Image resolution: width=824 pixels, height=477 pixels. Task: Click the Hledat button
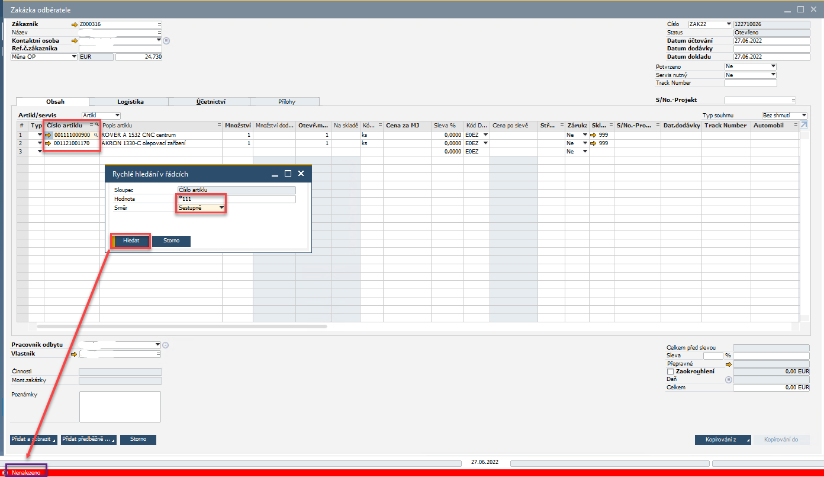131,241
